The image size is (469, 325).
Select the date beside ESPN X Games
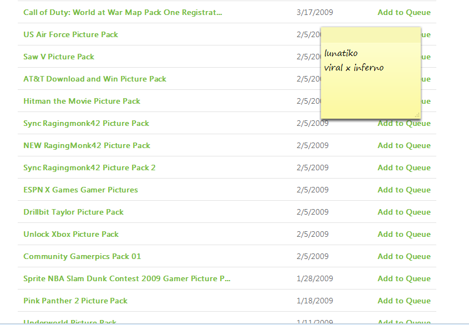[x=313, y=190]
